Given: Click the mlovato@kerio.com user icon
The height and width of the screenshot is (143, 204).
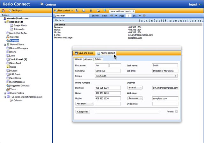Looking at the screenshot, I should pyautogui.click(x=5, y=18).
